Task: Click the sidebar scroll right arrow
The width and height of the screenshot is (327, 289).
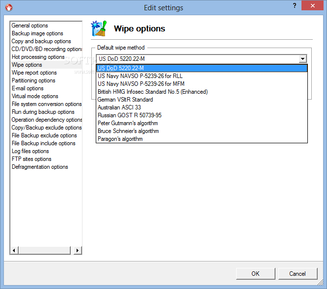Action: pyautogui.click(x=78, y=250)
